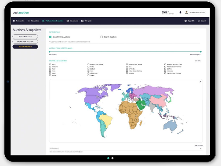Screen dimensions: 221x166
Task: Click the Become Premium button
Action: click(25, 47)
